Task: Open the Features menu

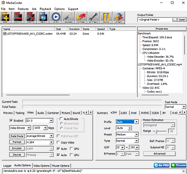Action: pos(23,9)
